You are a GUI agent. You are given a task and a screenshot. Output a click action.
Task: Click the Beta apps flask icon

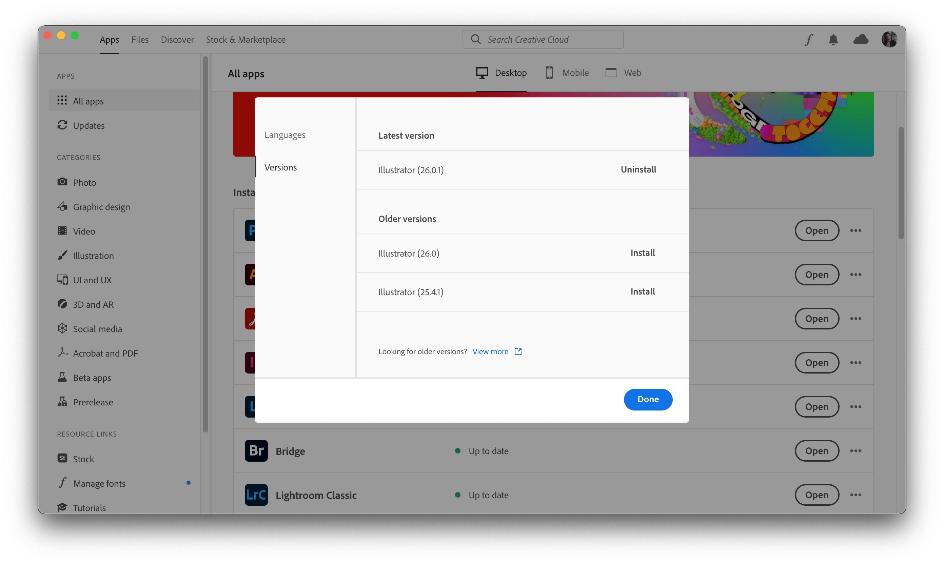pos(62,377)
